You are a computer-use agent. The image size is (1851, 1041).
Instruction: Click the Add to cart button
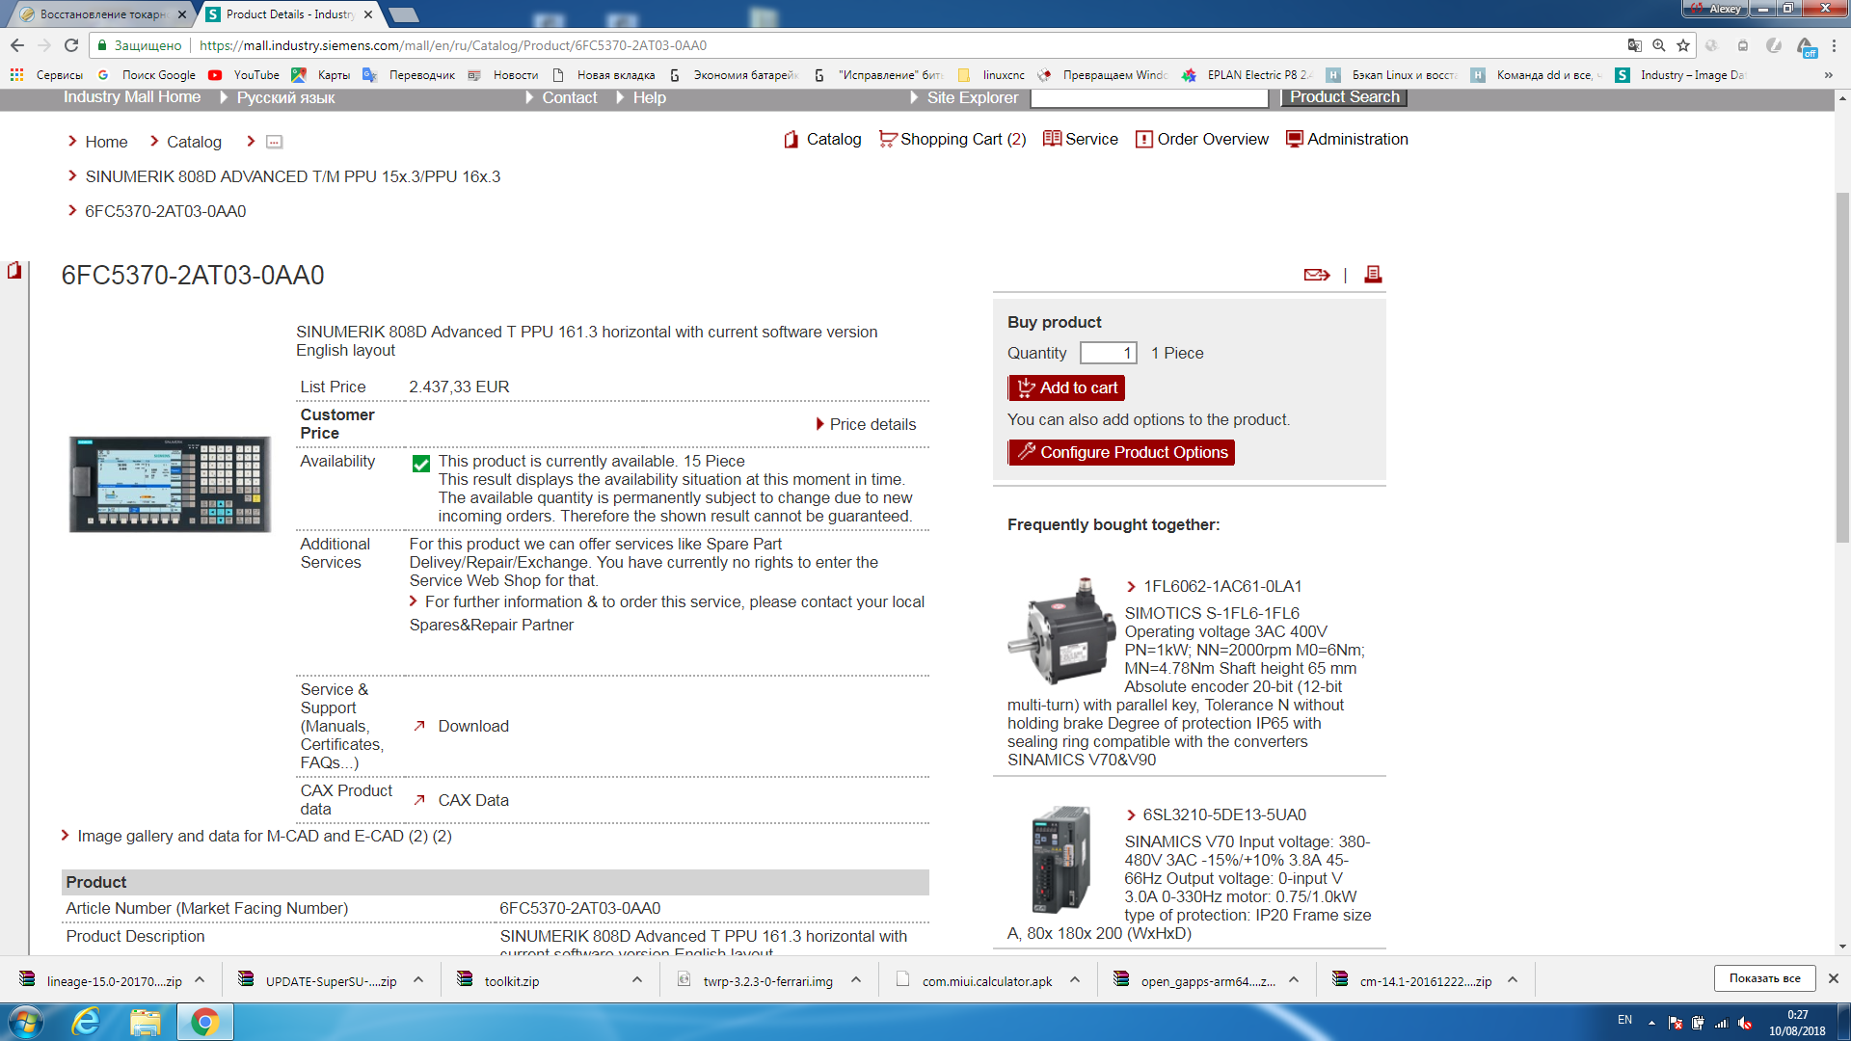click(x=1066, y=387)
